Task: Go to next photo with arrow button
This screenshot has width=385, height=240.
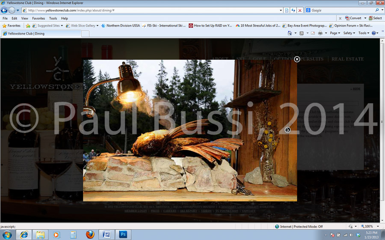Action: point(287,130)
